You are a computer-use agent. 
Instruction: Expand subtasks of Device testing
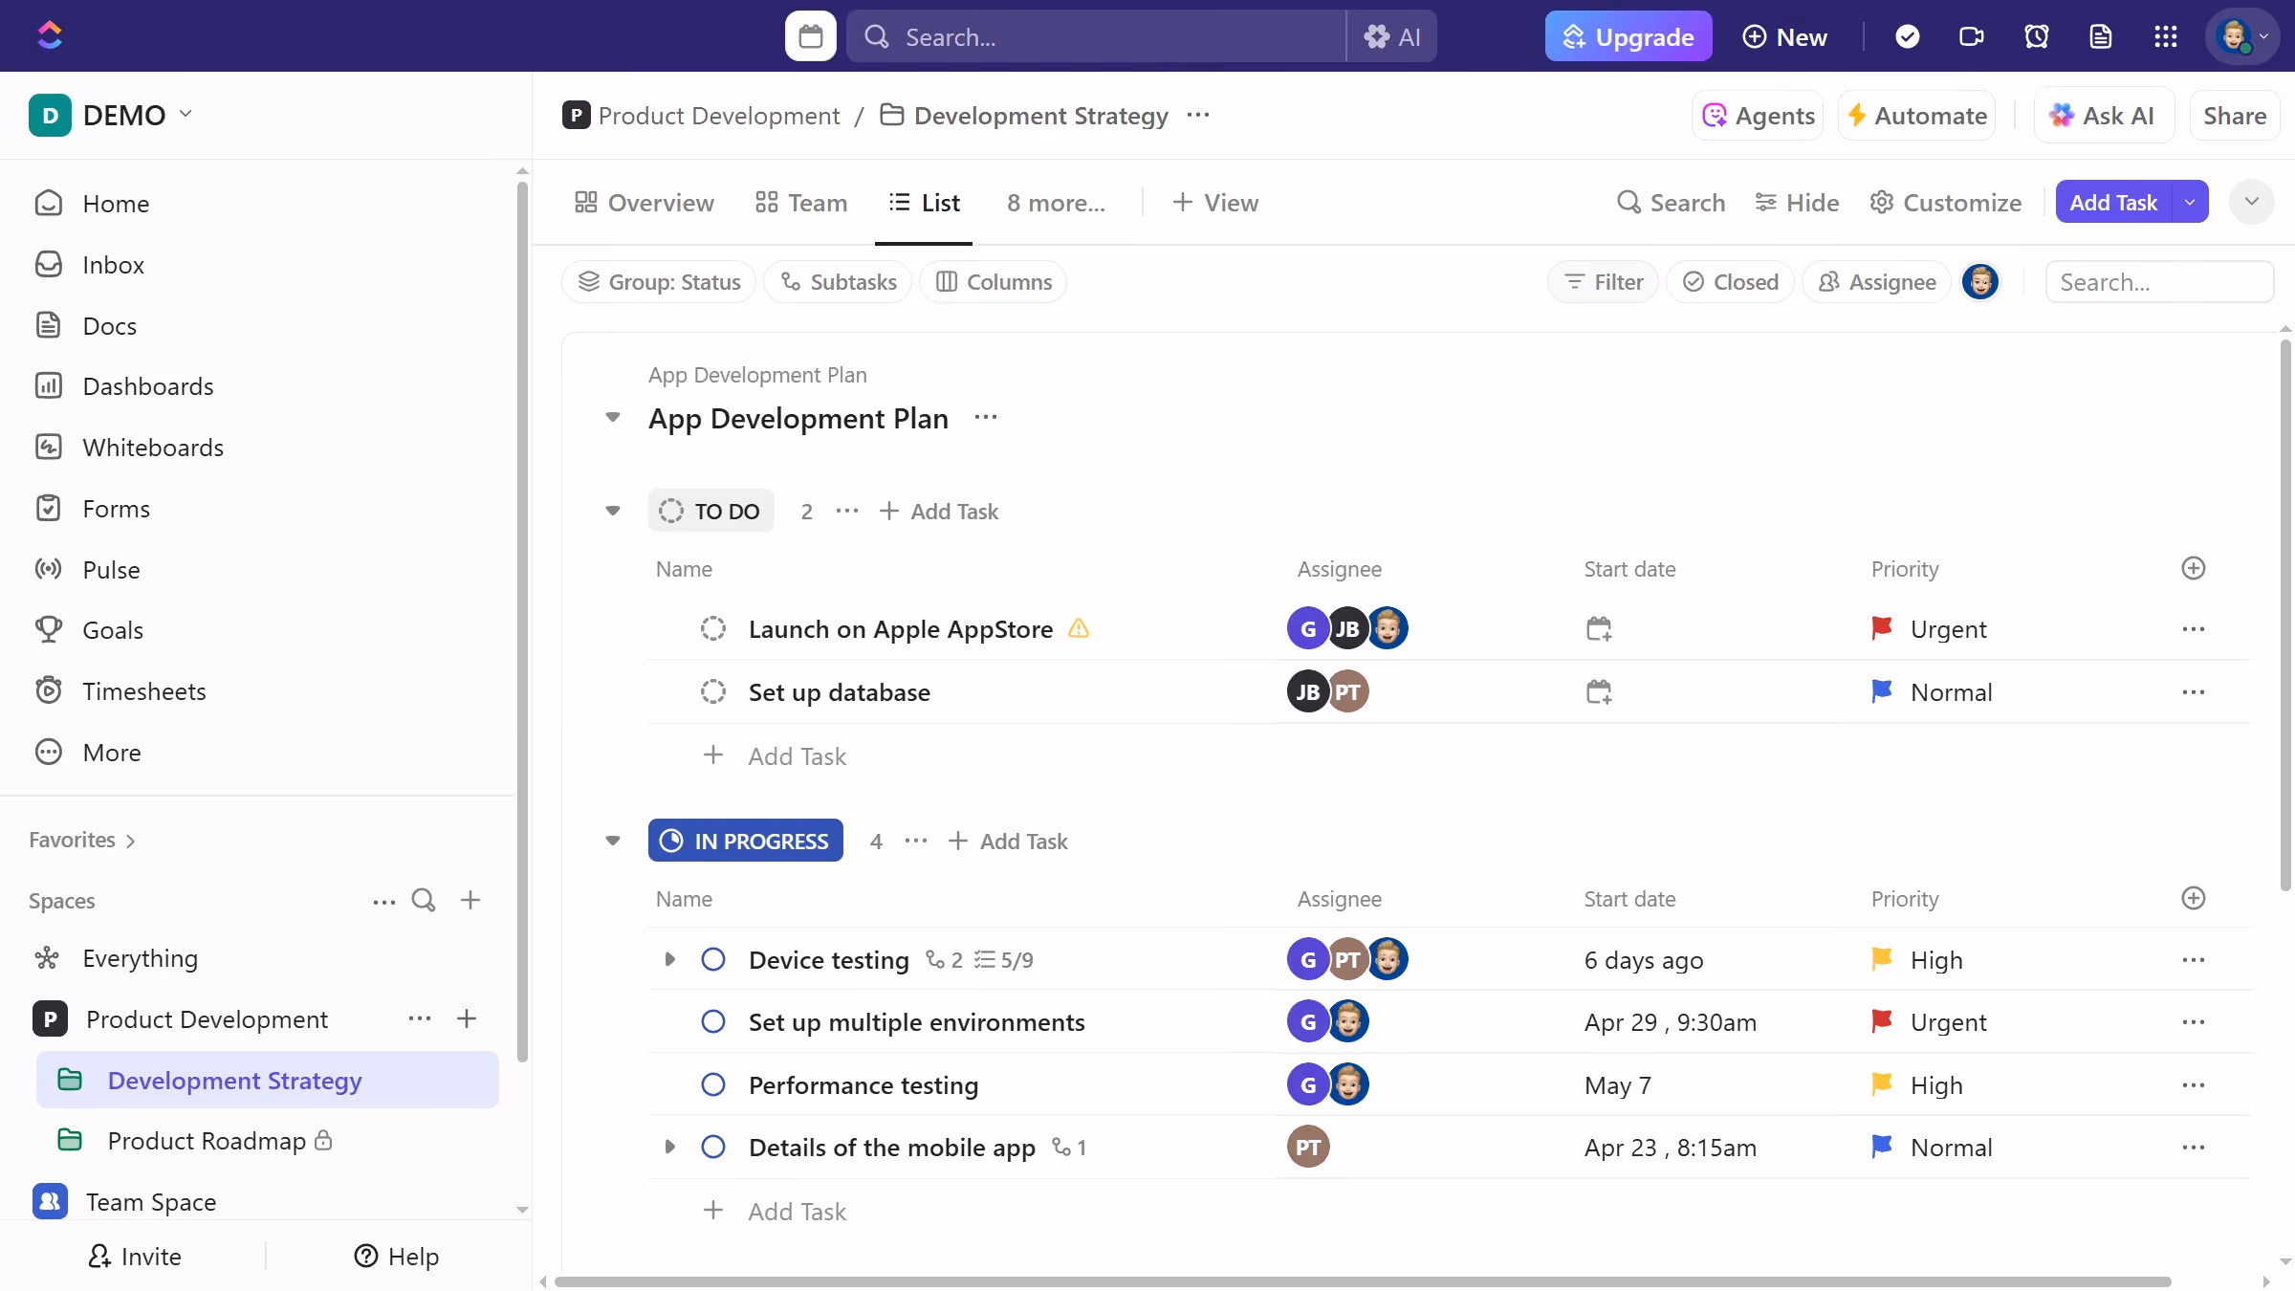pyautogui.click(x=669, y=959)
